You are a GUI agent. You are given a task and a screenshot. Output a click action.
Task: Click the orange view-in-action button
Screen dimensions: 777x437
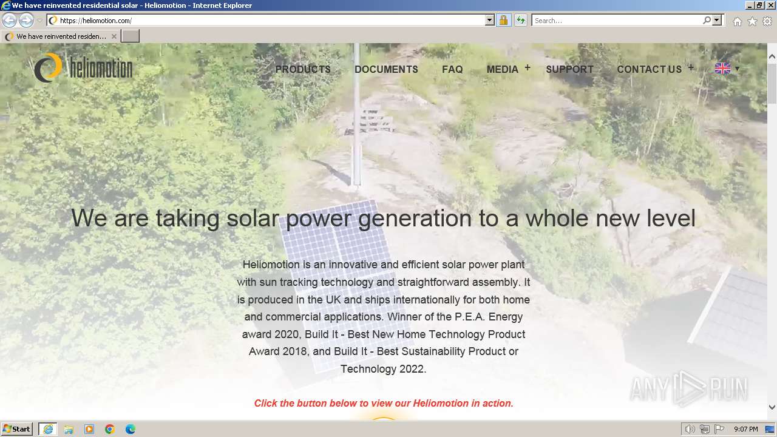[x=384, y=419]
